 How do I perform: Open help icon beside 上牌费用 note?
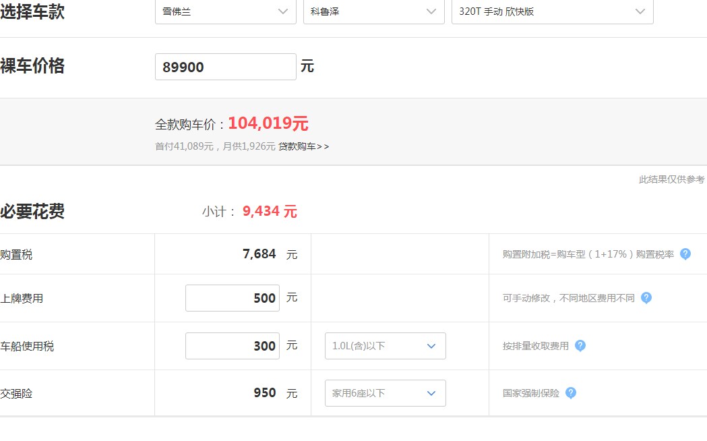click(x=646, y=298)
